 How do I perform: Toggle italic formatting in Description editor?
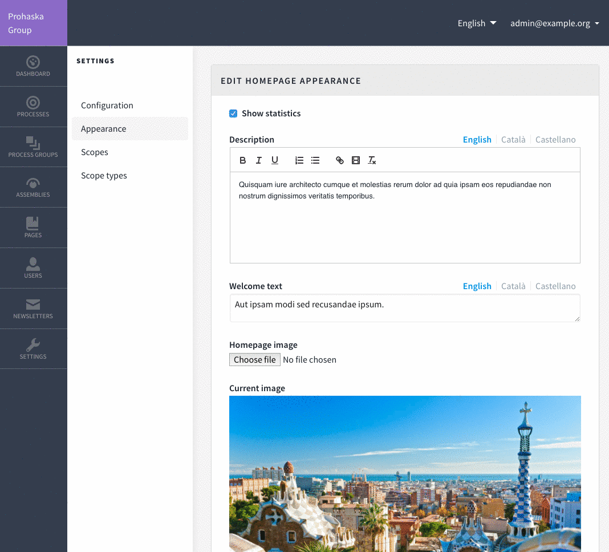tap(259, 160)
